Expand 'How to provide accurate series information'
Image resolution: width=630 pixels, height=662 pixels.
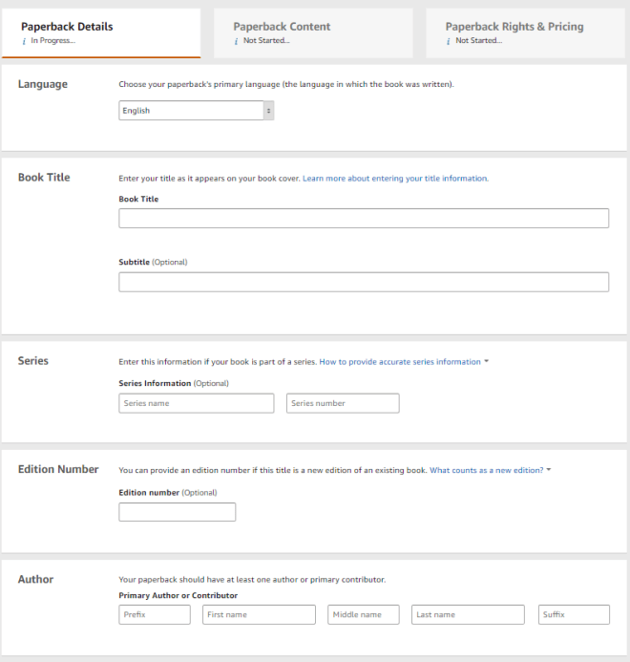[x=404, y=362]
